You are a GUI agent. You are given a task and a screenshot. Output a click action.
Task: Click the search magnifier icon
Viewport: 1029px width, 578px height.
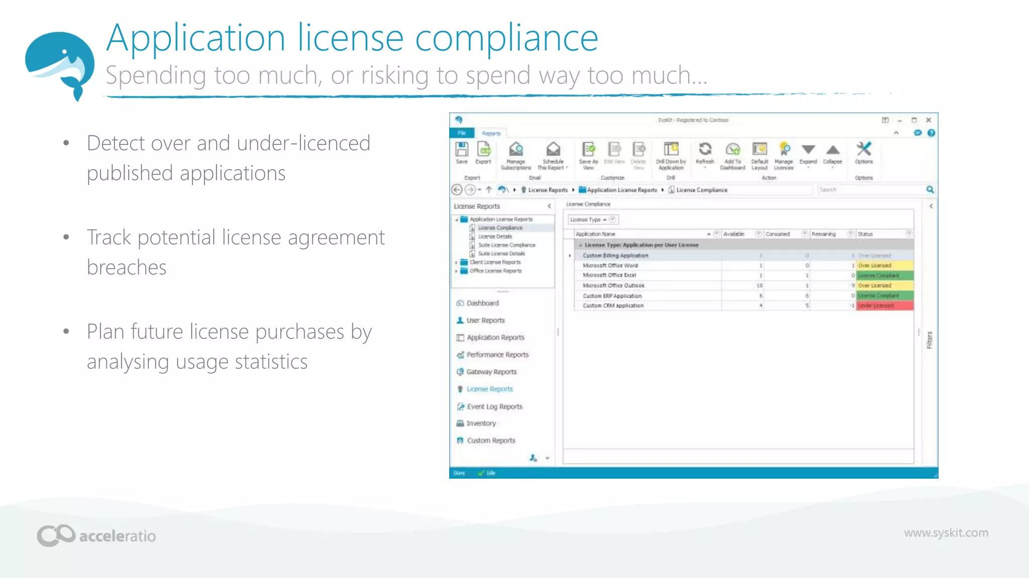point(930,190)
